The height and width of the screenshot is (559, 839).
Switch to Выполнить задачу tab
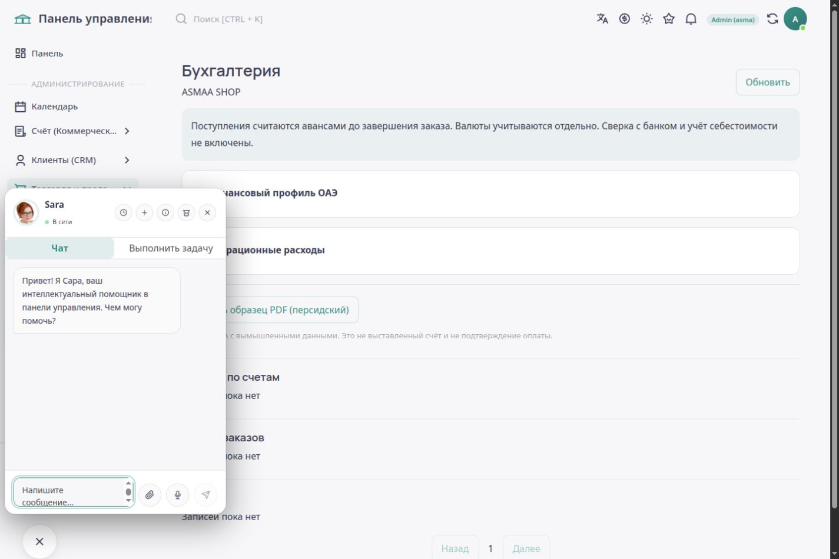coord(171,248)
